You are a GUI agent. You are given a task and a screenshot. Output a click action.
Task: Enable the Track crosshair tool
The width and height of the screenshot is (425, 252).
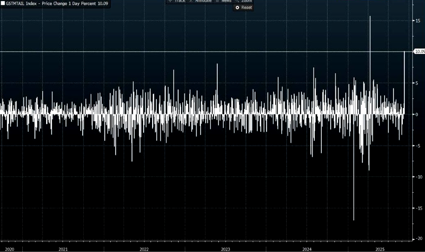(x=177, y=1)
